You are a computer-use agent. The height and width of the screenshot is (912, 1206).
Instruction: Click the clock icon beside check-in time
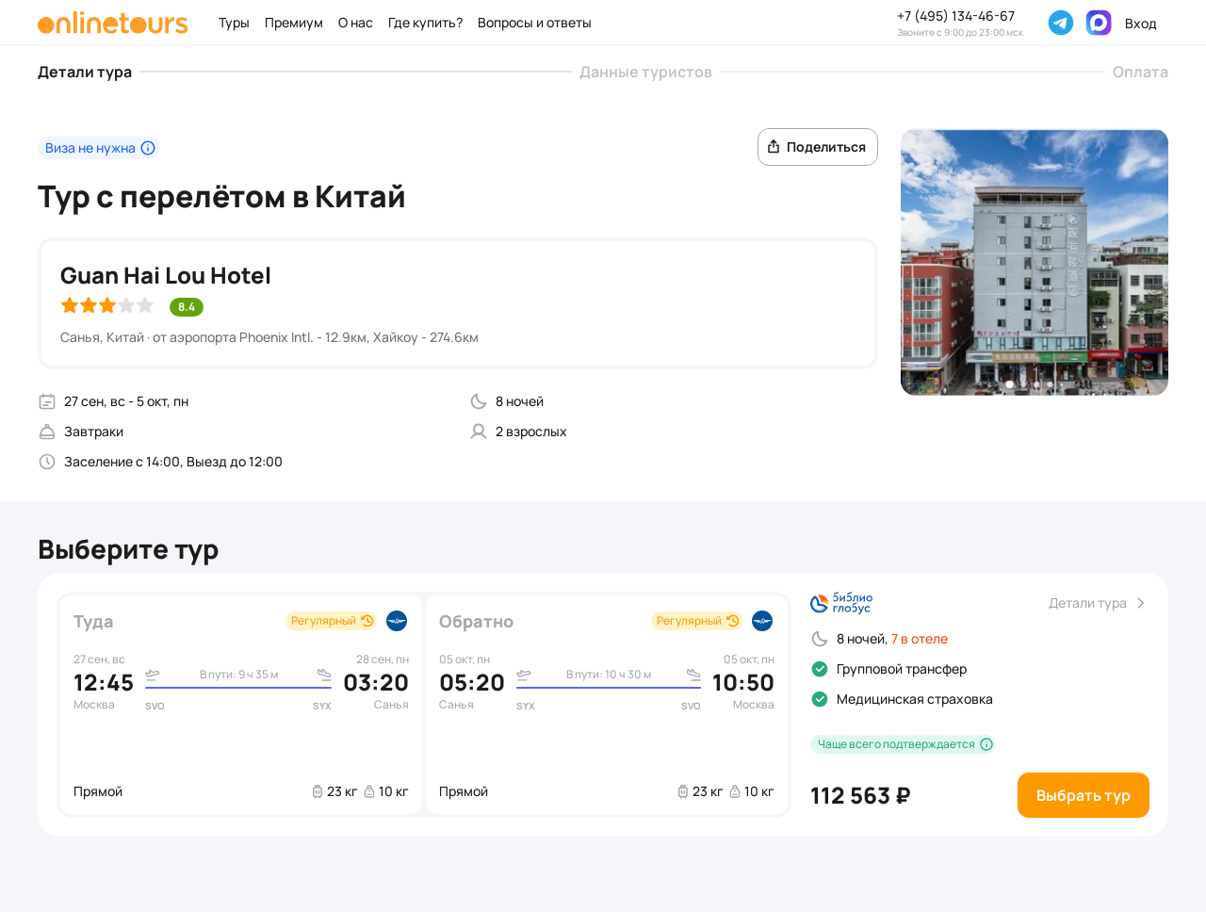coord(47,462)
